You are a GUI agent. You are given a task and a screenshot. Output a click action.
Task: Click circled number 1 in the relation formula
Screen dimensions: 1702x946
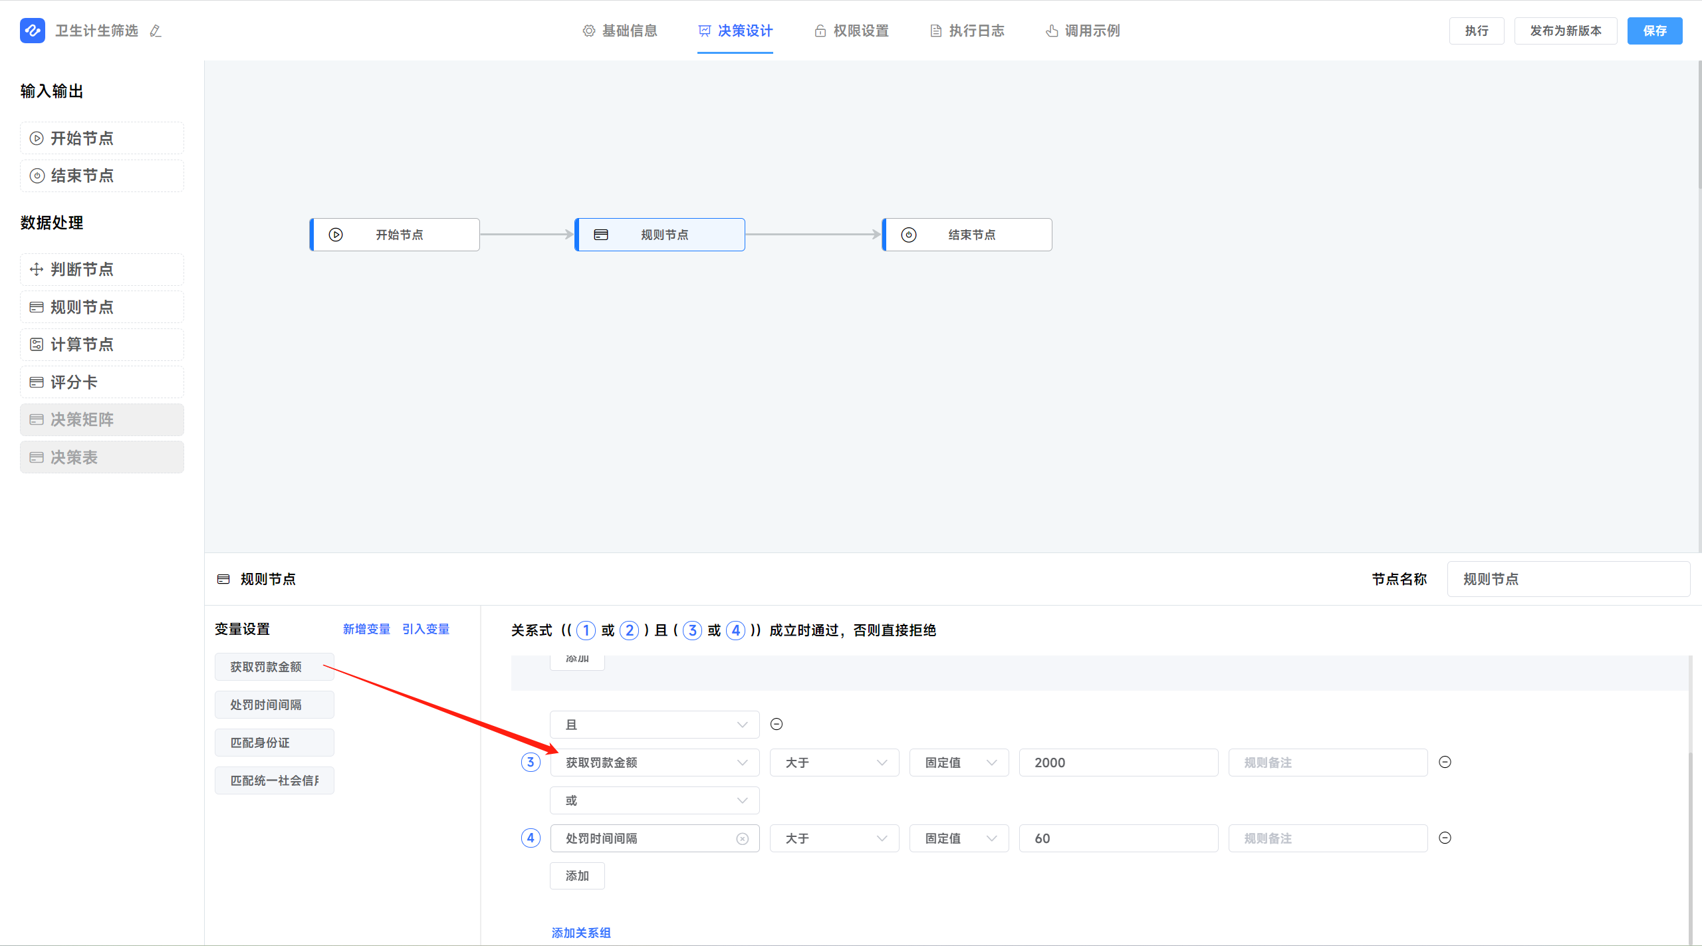click(x=586, y=630)
